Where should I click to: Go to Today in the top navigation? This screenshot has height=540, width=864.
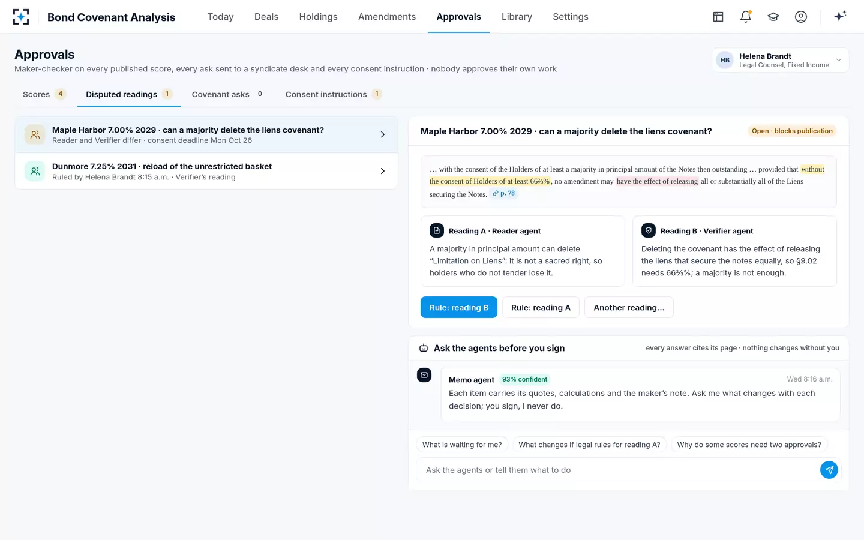point(220,17)
